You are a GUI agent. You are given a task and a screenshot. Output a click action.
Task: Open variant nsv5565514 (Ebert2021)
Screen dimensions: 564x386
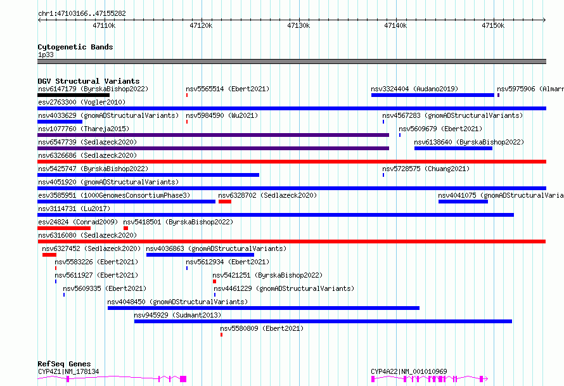tap(228, 89)
